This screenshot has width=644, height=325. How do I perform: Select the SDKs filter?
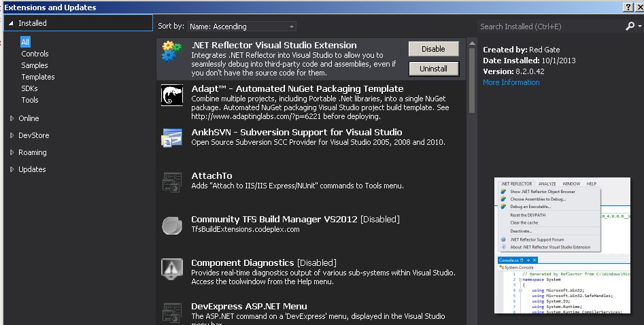tap(29, 88)
